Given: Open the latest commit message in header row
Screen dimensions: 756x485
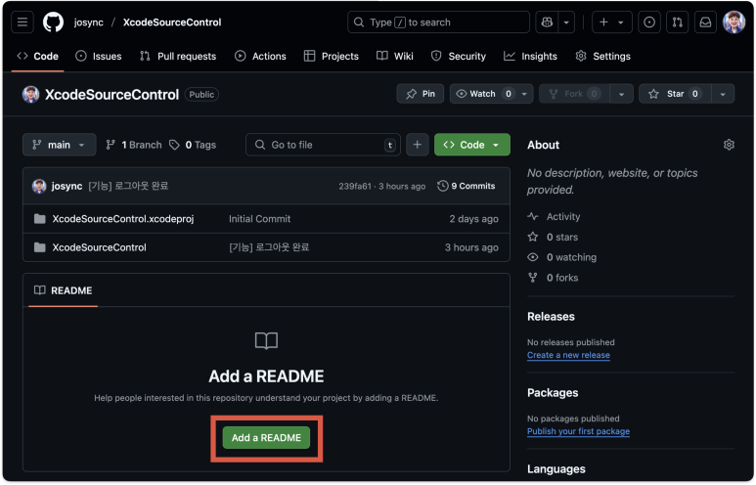Looking at the screenshot, I should point(128,186).
